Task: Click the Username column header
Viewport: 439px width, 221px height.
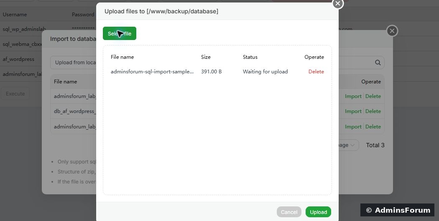Action: pos(15,15)
